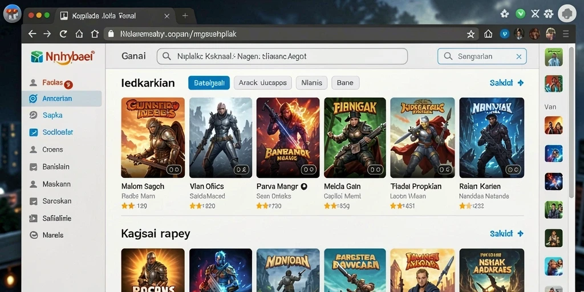This screenshot has width=584, height=292.
Task: Click the home icon beside bookmark star
Action: (x=488, y=34)
